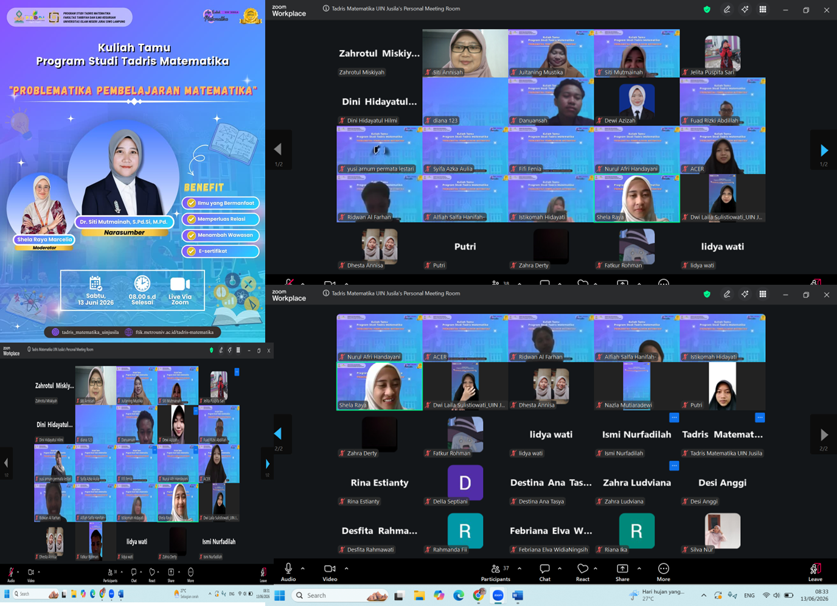The height and width of the screenshot is (606, 837).
Task: Open Chat in the 37-participant Zoom toolbar
Action: tap(544, 572)
